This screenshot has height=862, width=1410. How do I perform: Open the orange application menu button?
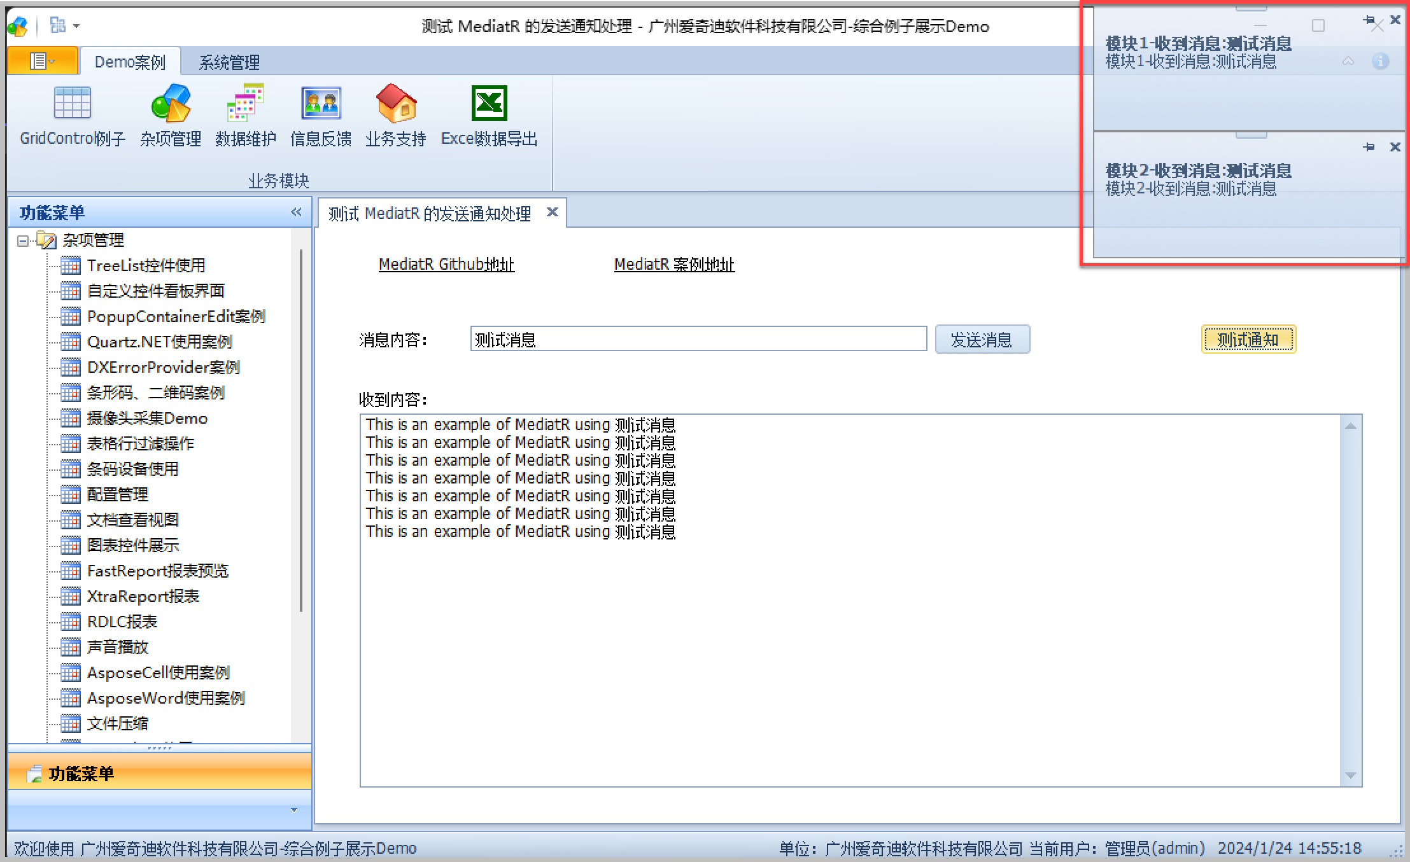pos(43,61)
